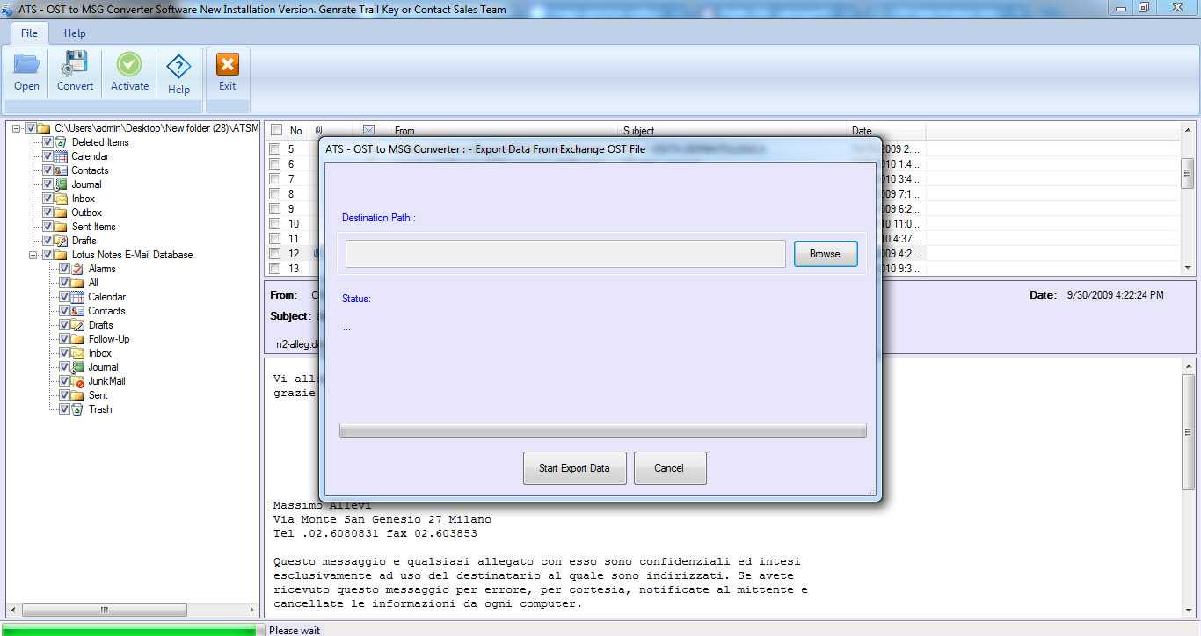Select the Follow-Up folder icon
Image resolution: width=1201 pixels, height=636 pixels.
coord(77,339)
